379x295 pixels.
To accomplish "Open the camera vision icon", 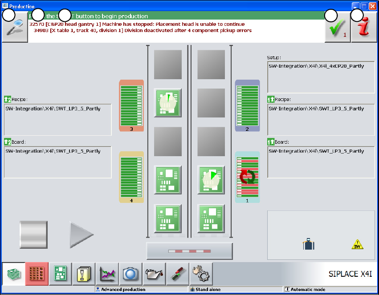I will pyautogui.click(x=130, y=274).
